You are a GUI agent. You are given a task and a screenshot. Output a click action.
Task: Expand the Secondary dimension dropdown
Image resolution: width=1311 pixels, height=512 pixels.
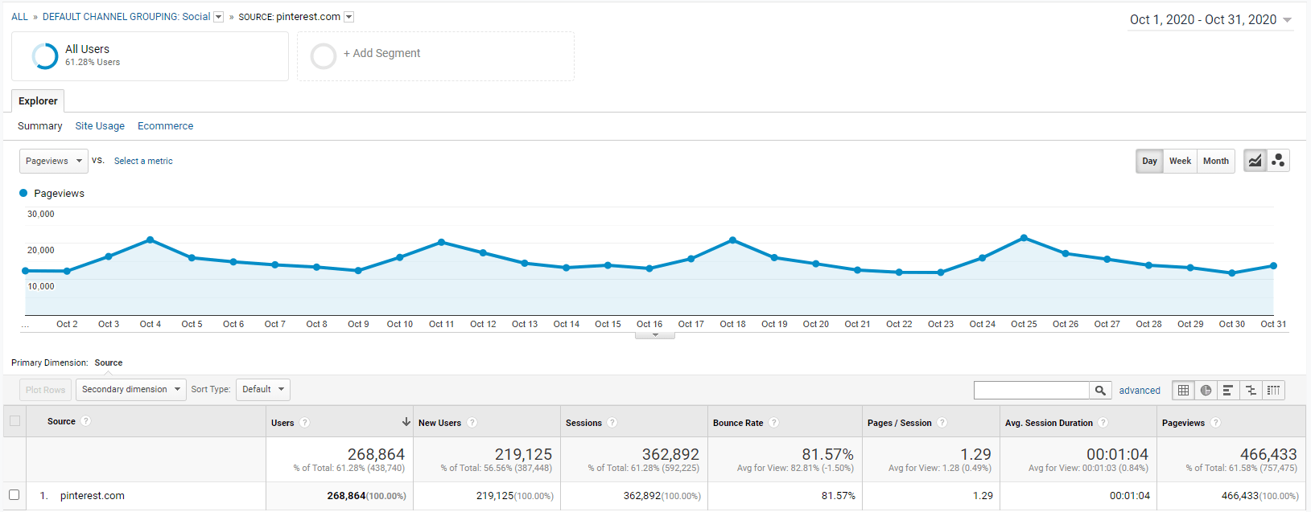[130, 390]
